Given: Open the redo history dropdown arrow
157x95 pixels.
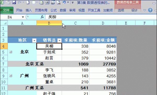Looking at the screenshot, I should 23,2.
